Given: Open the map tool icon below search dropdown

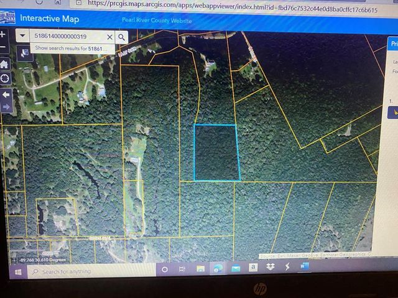Looking at the screenshot, I should (x=24, y=52).
